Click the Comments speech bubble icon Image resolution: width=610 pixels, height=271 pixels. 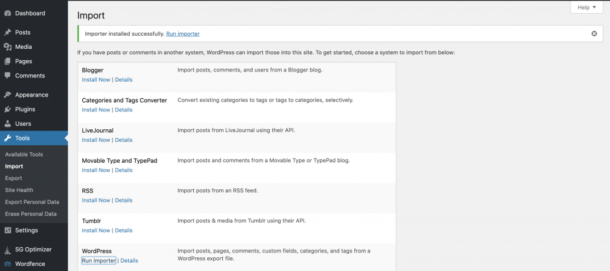pos(8,76)
